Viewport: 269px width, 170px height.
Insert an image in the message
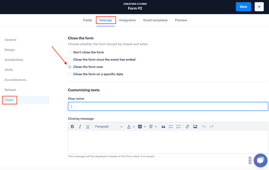pos(195,127)
